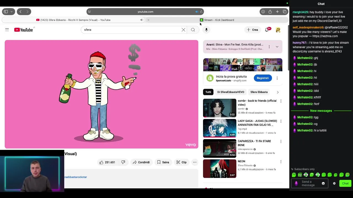Screen dimensions: 353x198
Task: Go to the YouTube home logo
Action: [x=23, y=30]
